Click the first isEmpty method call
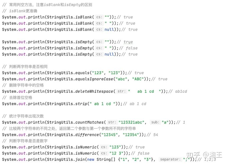 [83, 42]
